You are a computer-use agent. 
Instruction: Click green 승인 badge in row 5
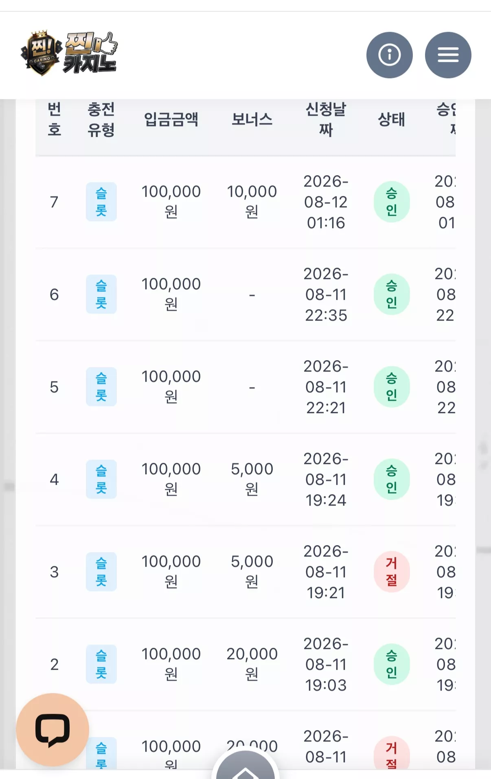pos(392,387)
